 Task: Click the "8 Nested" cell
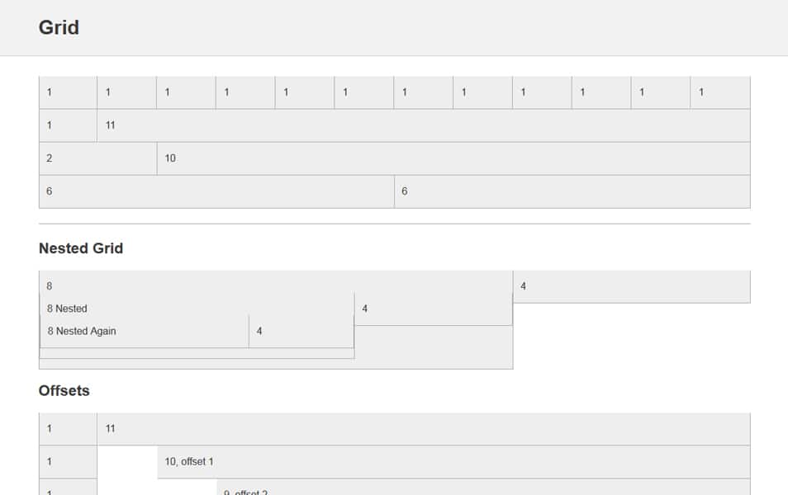point(67,309)
